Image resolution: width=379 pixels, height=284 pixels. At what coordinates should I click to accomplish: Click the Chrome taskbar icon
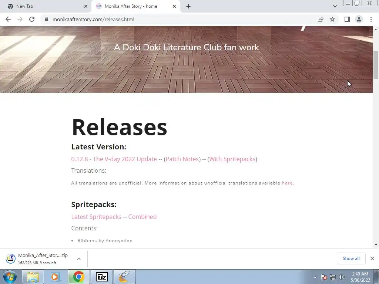[78, 277]
